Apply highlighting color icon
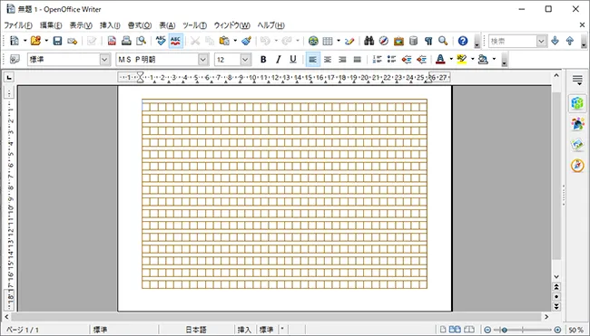The height and width of the screenshot is (336, 590). pos(462,59)
